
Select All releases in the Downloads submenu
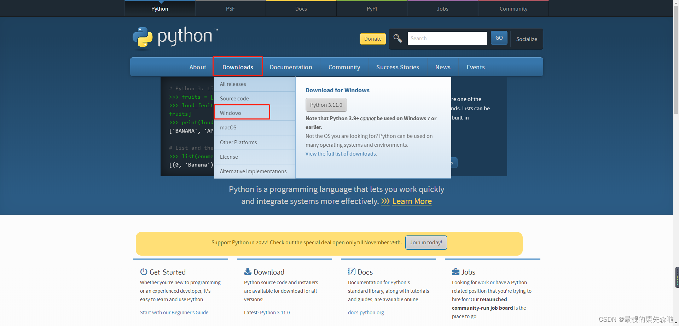pyautogui.click(x=255, y=84)
